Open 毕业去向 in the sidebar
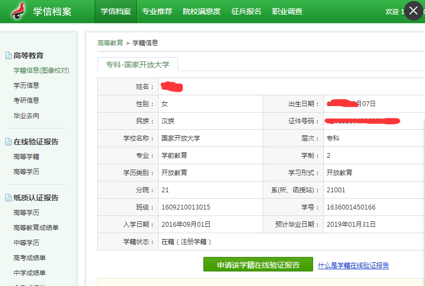 pos(26,116)
